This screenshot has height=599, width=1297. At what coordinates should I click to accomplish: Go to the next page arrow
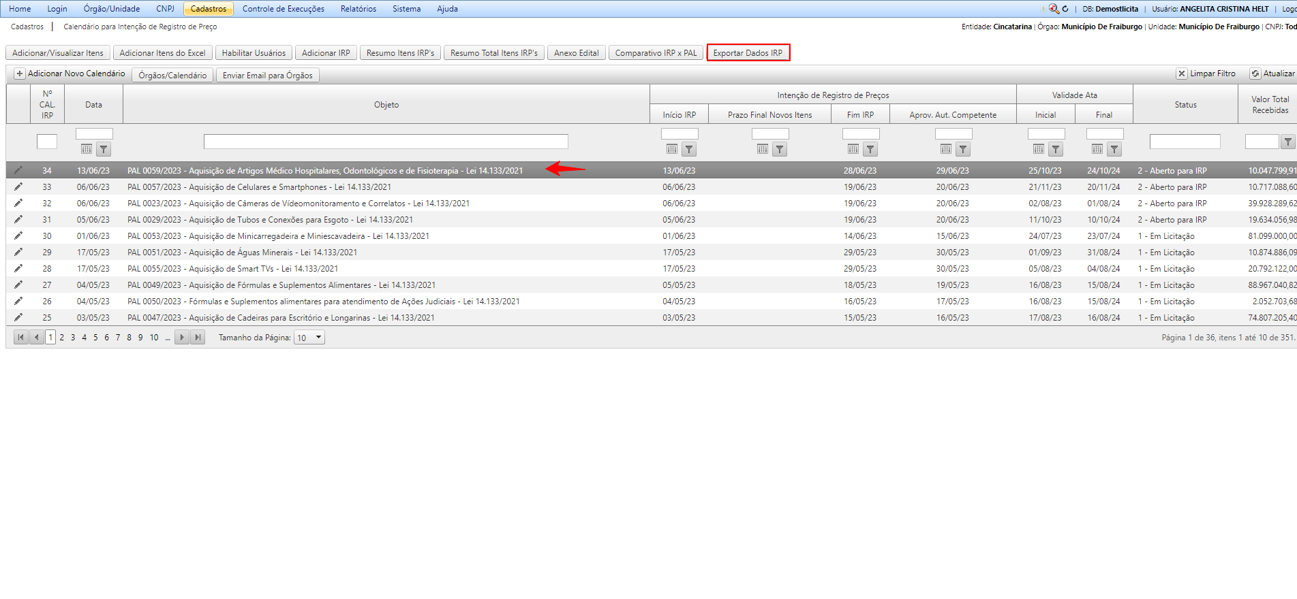182,337
